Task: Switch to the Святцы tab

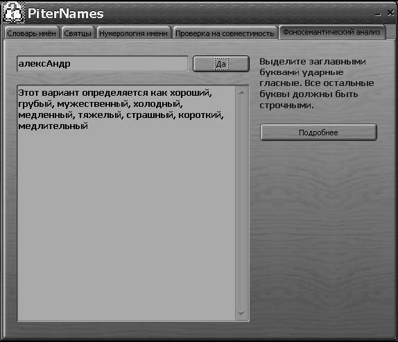Action: coord(78,33)
